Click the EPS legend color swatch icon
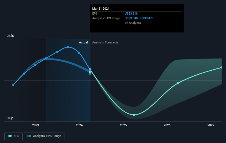 pyautogui.click(x=10, y=136)
